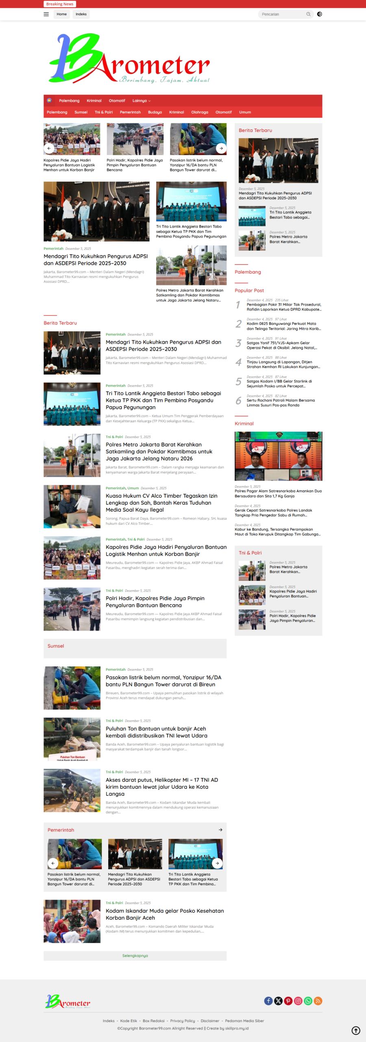This screenshot has width=366, height=1042.
Task: Click the search magnifier icon
Action: pyautogui.click(x=308, y=14)
